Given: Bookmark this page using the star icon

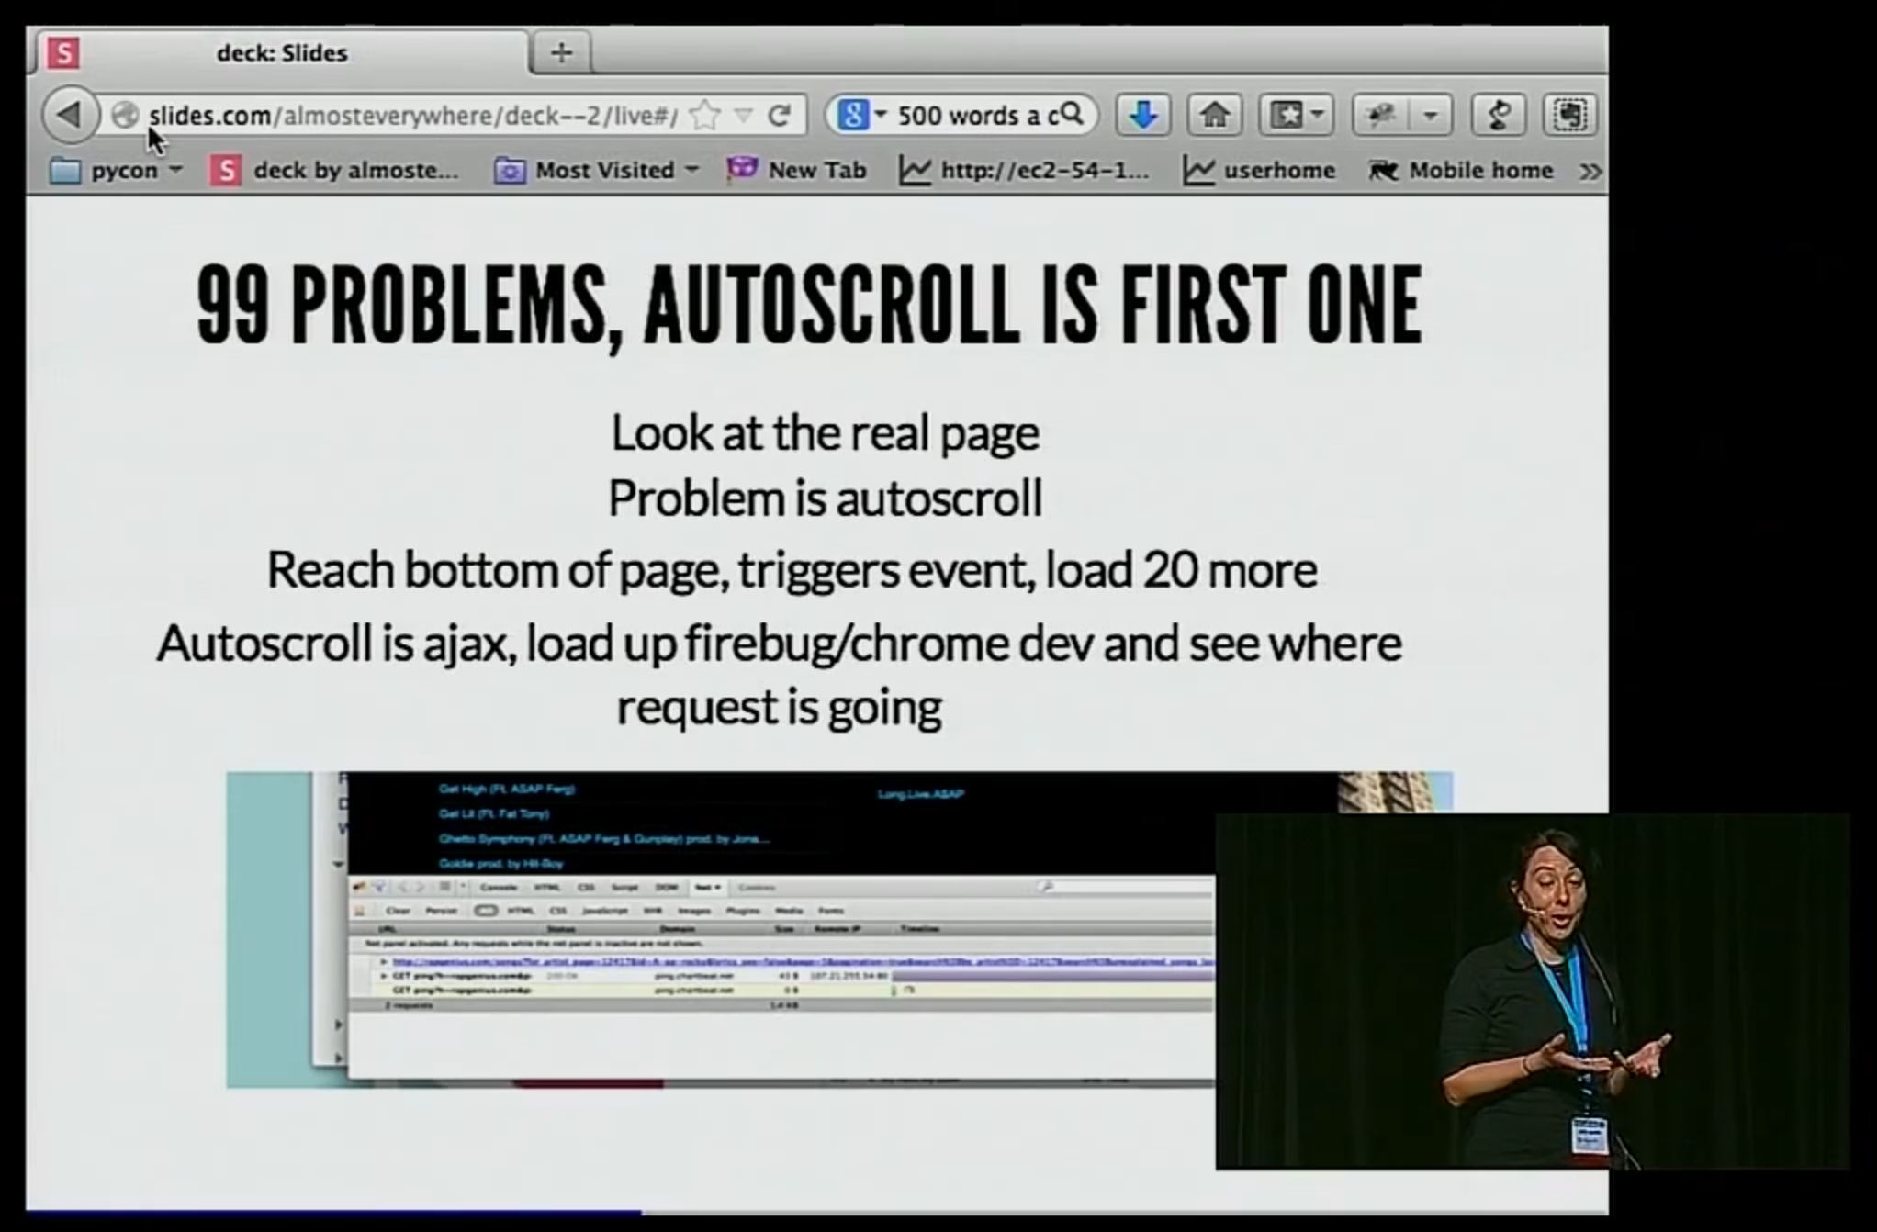Looking at the screenshot, I should click(704, 115).
